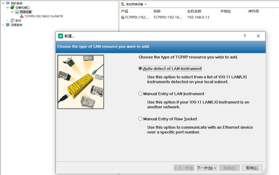
Task: Click the help question mark button
Action: 245,36
